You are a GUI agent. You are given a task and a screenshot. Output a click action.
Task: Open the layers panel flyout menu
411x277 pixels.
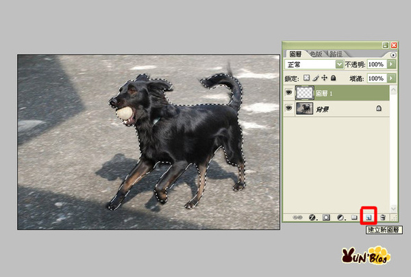pyautogui.click(x=393, y=55)
